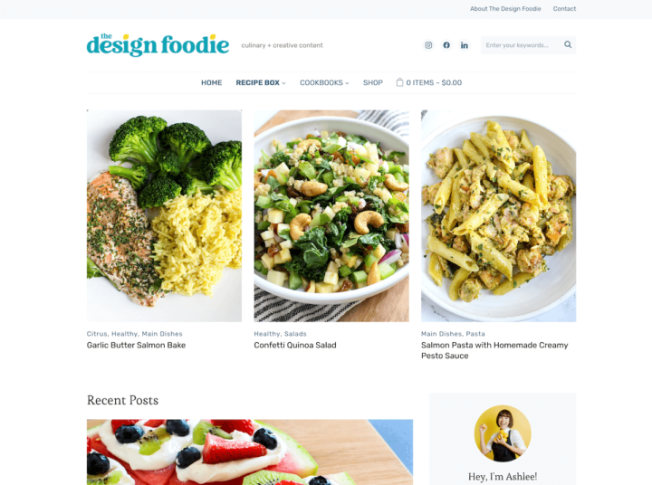Open the LinkedIn profile icon
The height and width of the screenshot is (485, 652).
(x=464, y=45)
